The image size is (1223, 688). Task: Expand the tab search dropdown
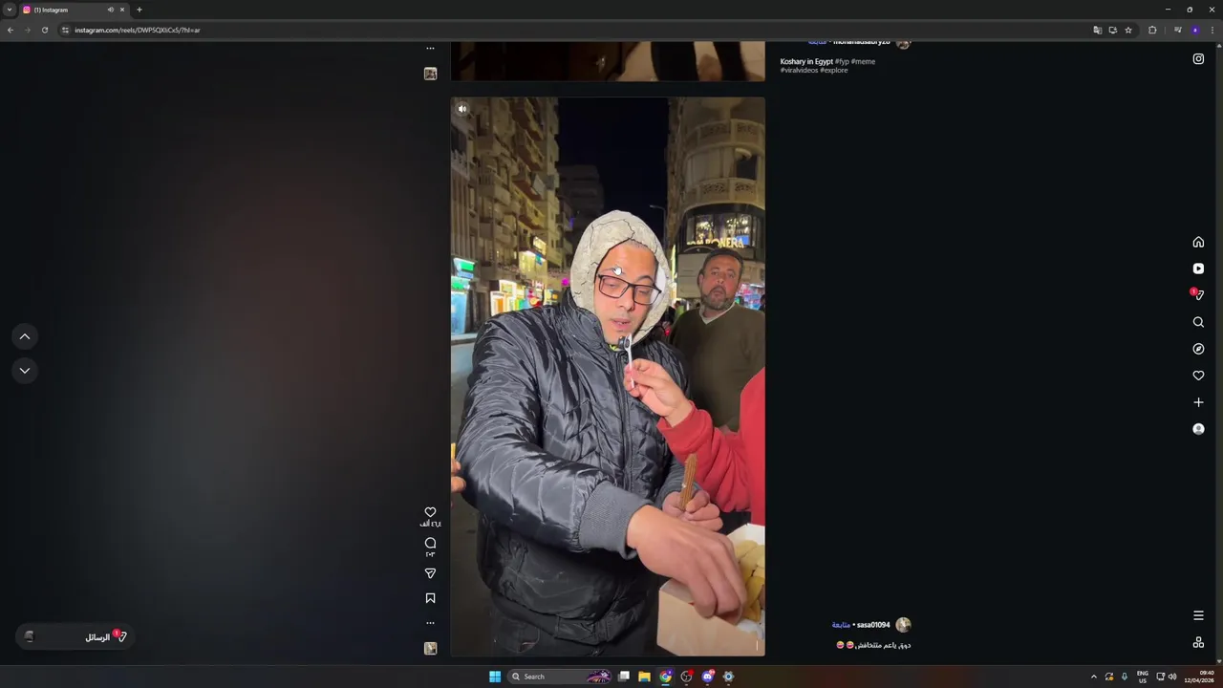[x=10, y=10]
